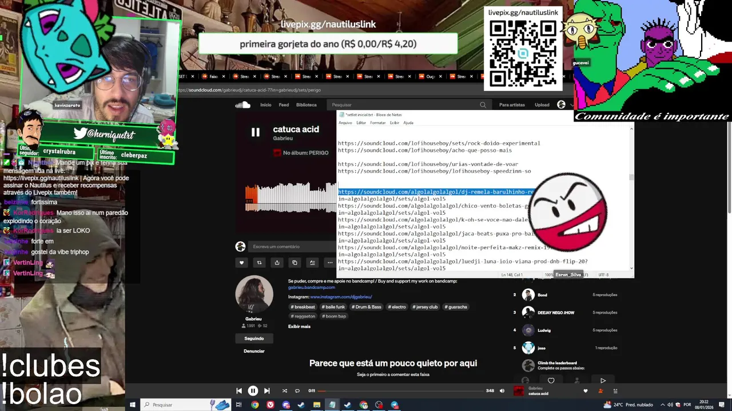The height and width of the screenshot is (411, 732).
Task: Toggle repeat in the player bar
Action: pyautogui.click(x=297, y=391)
